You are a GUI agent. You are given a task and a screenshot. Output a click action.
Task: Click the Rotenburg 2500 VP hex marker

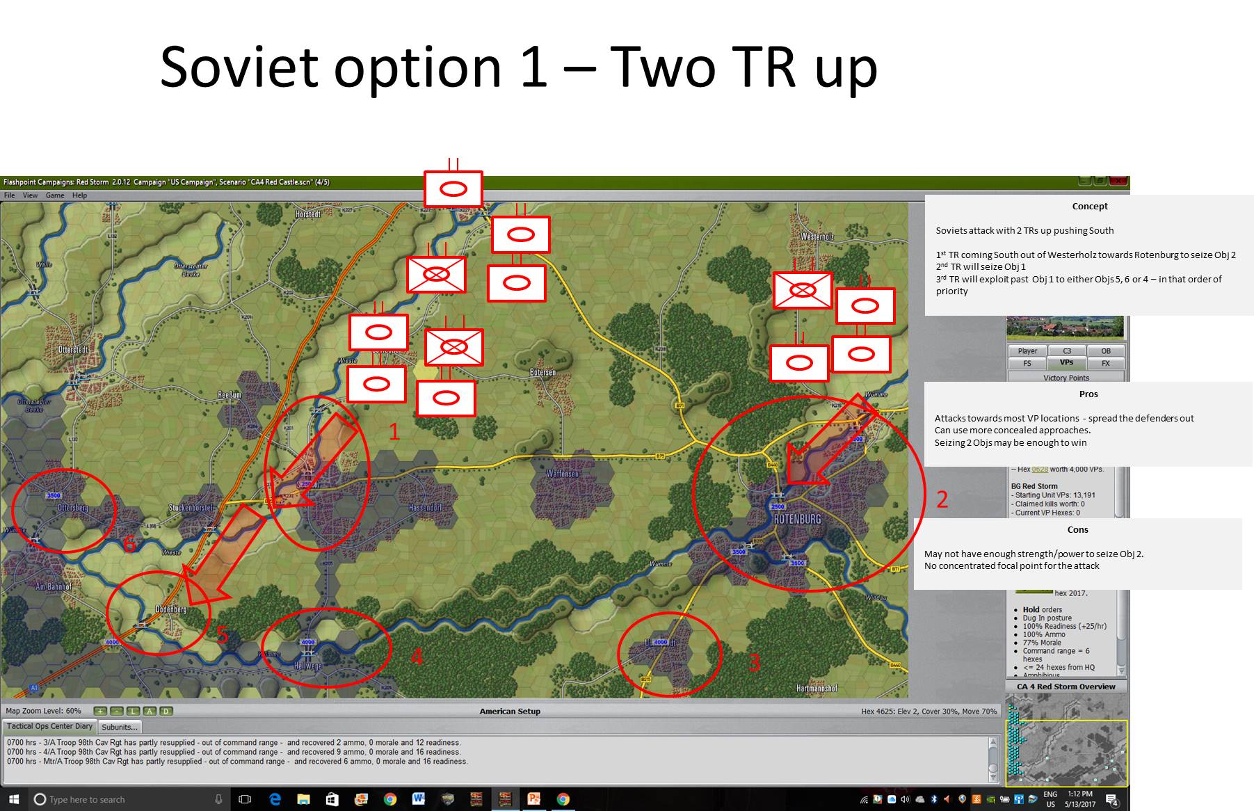tap(778, 506)
